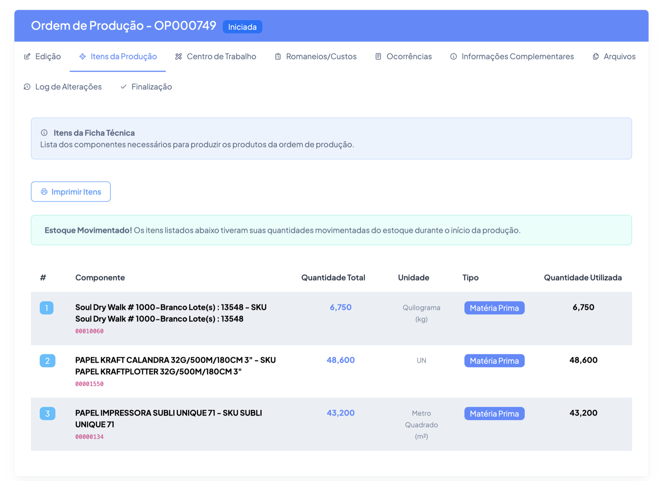Click the Iniciada status badge
The height and width of the screenshot is (481, 658).
point(242,27)
